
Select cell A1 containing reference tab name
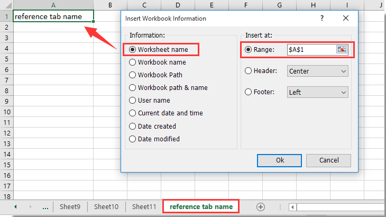53,16
